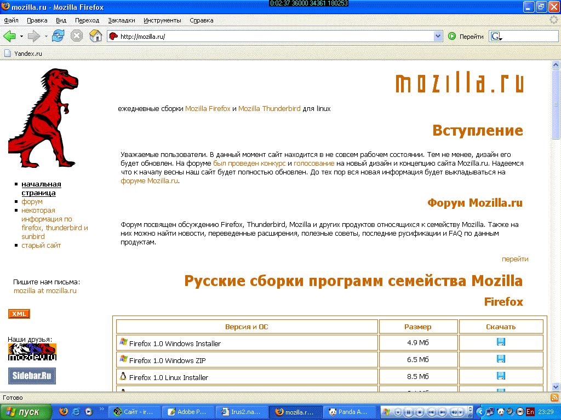Screen dimensions: 561x420
Task: Open the Закладки menu
Action: pos(122,20)
